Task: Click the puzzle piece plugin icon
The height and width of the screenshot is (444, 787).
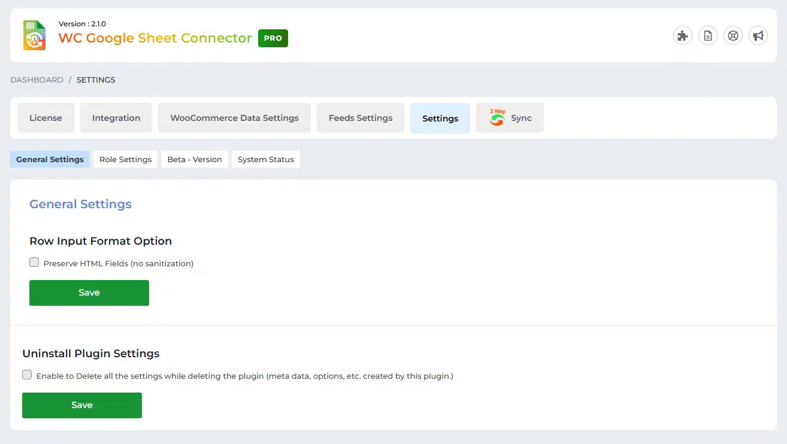Action: tap(682, 36)
